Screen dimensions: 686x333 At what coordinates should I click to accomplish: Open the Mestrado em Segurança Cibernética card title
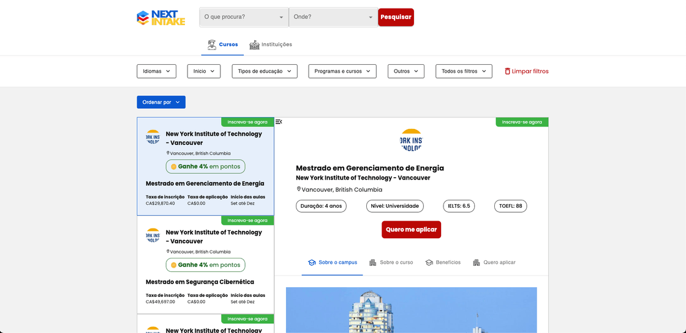[x=200, y=282]
